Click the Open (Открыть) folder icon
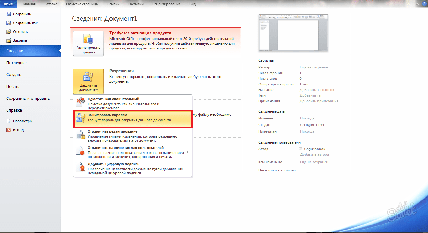 coord(9,32)
